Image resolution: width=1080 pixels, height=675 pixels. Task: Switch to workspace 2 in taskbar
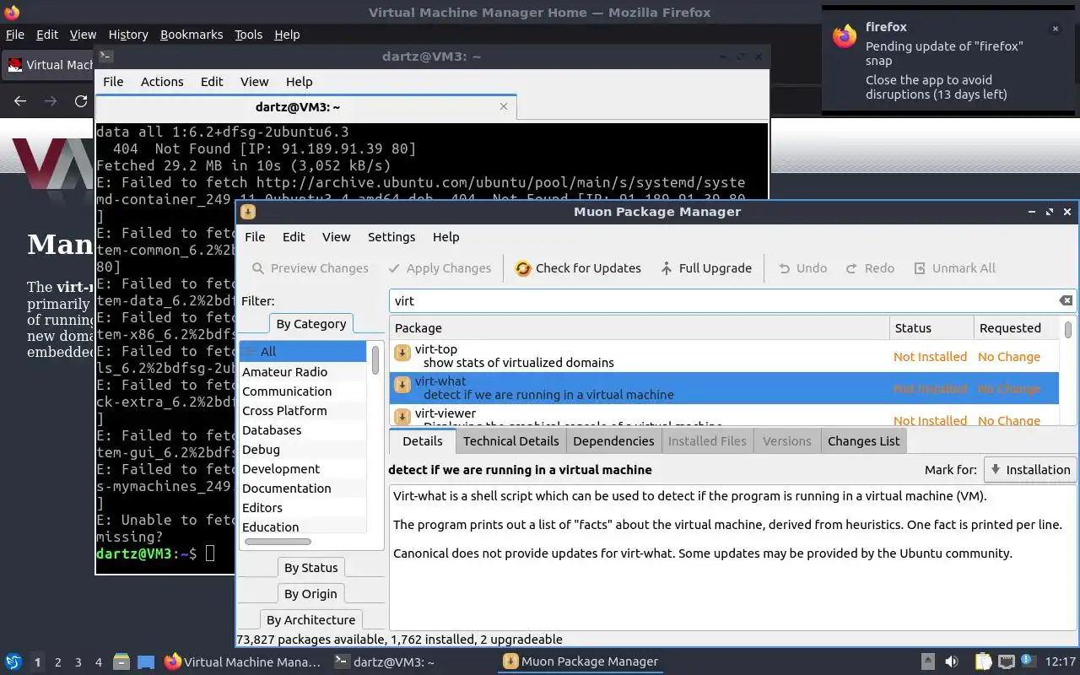[x=57, y=662]
